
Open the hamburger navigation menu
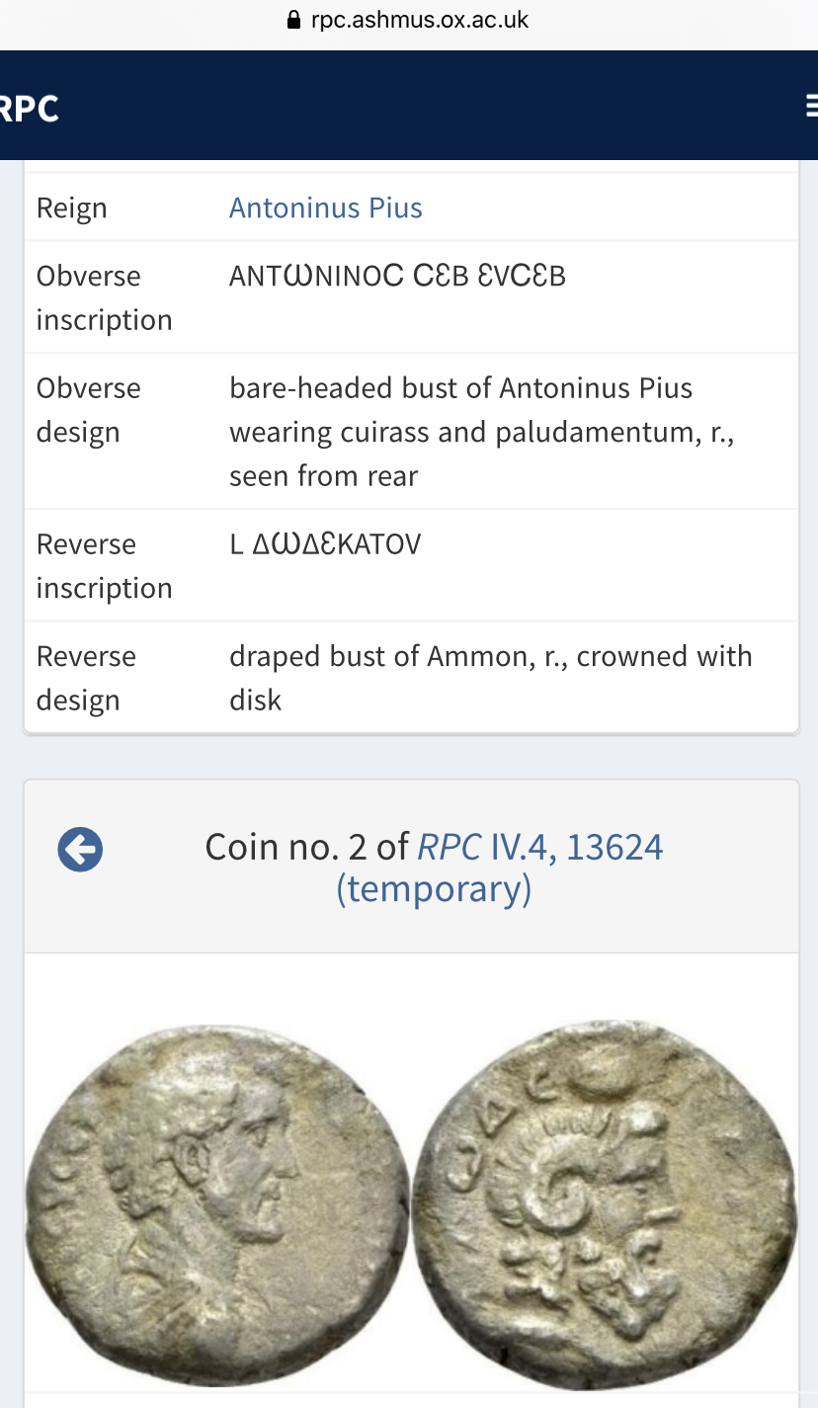tap(811, 106)
